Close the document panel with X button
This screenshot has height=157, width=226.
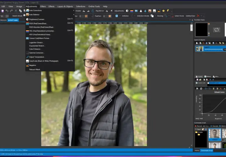click(x=192, y=20)
